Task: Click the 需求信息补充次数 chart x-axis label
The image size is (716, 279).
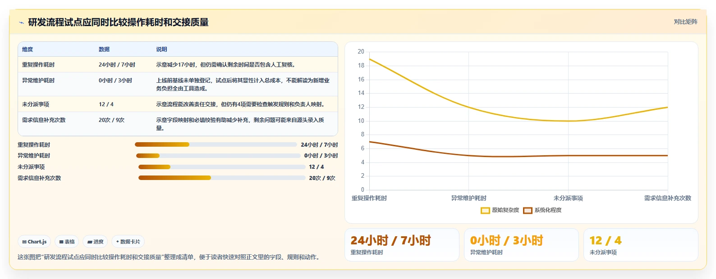Action: point(668,198)
